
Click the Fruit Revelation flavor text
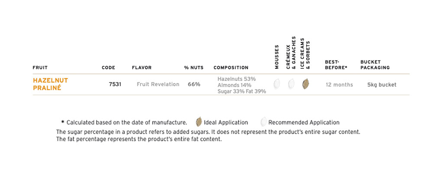[158, 84]
